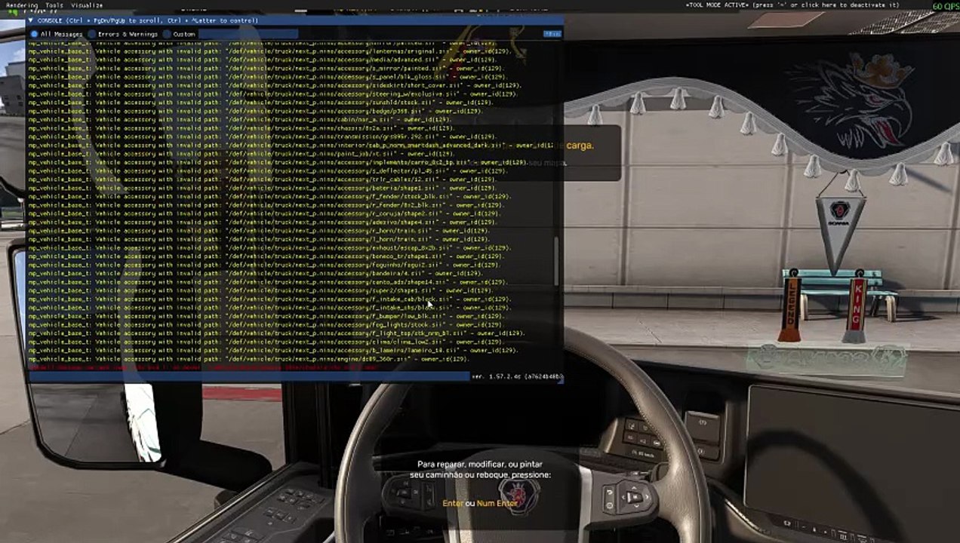960x543 pixels.
Task: Click log row f_bumper/low_blk.sii
Action: 268,316
